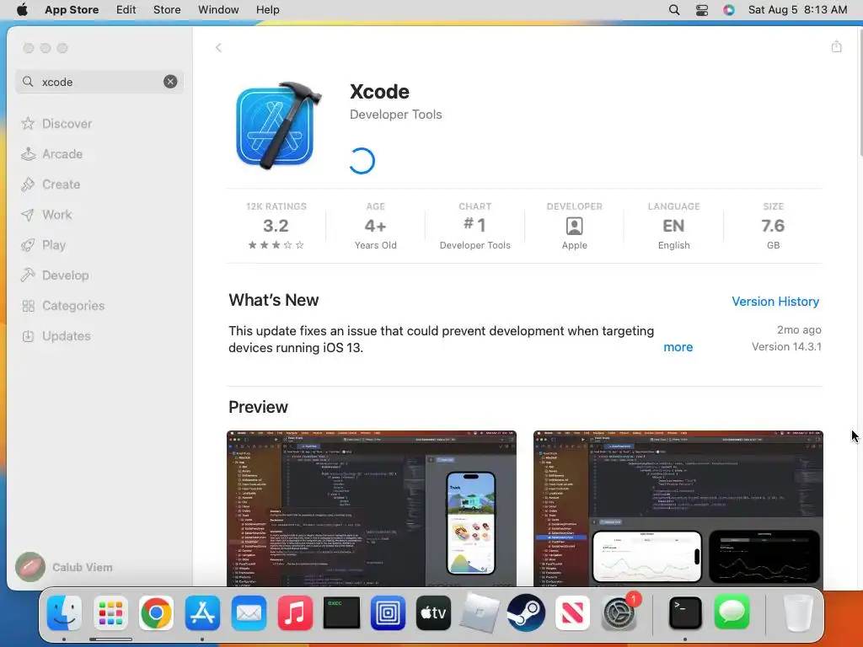Open the Edit menu
Viewport: 863px width, 647px height.
click(126, 9)
